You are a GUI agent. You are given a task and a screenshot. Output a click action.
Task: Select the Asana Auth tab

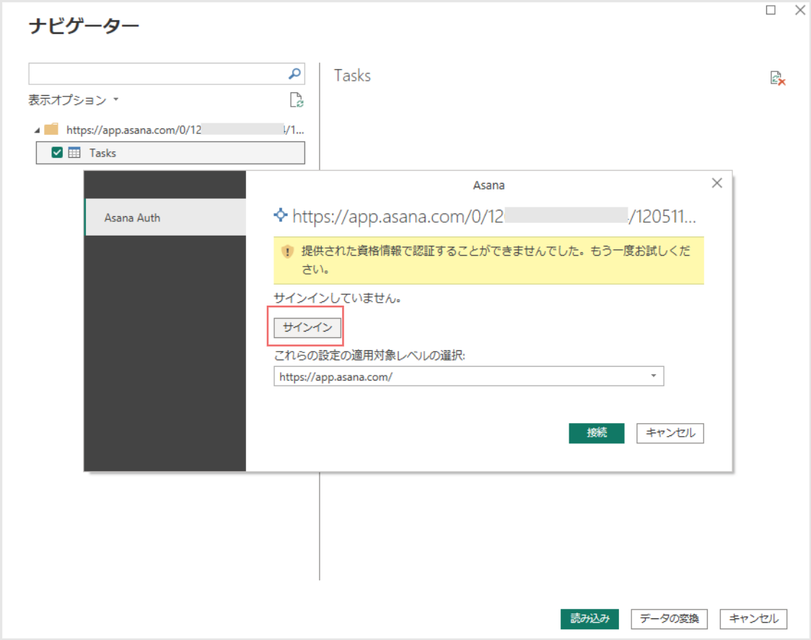(x=165, y=218)
